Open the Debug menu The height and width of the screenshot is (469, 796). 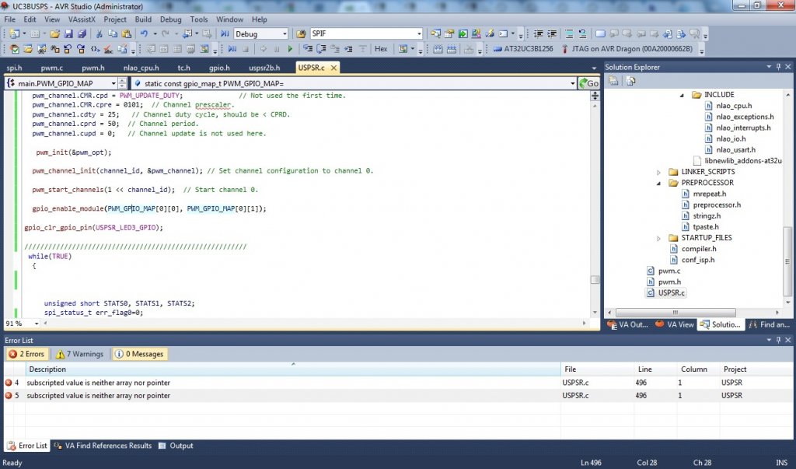point(170,19)
